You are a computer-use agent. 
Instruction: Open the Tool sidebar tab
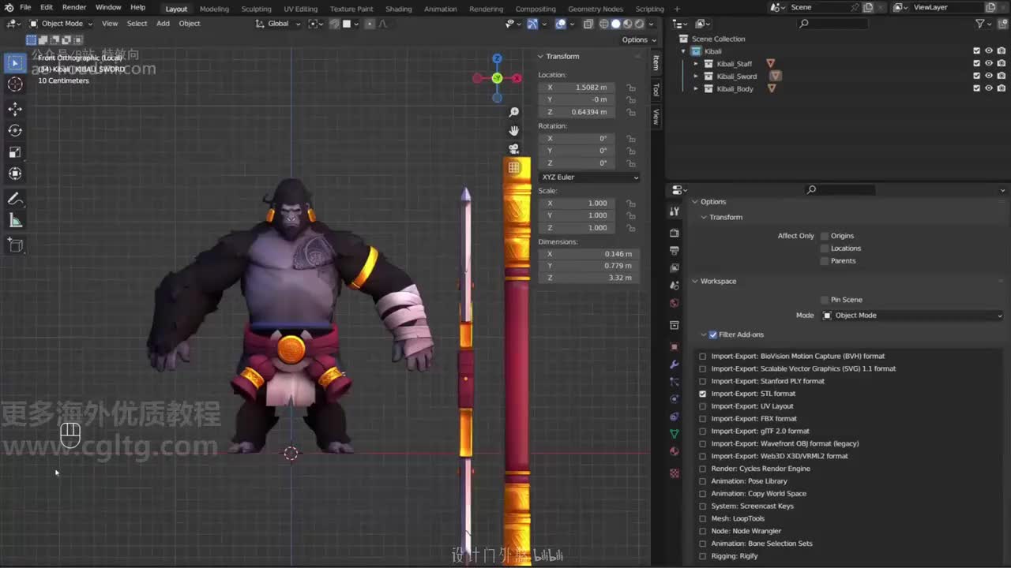(x=656, y=90)
